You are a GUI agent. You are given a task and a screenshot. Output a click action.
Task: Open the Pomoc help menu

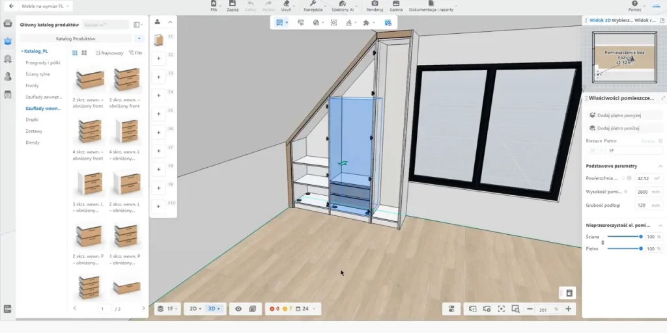point(634,6)
